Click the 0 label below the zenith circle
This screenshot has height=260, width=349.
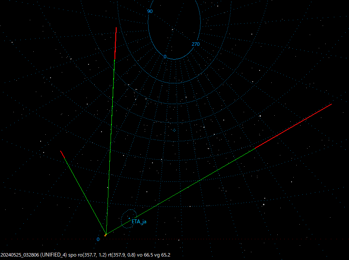tap(165, 56)
